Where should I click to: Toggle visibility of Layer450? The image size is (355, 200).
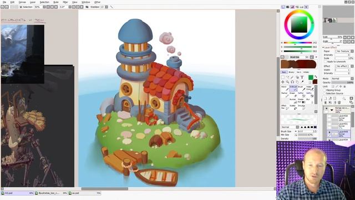tap(329, 116)
